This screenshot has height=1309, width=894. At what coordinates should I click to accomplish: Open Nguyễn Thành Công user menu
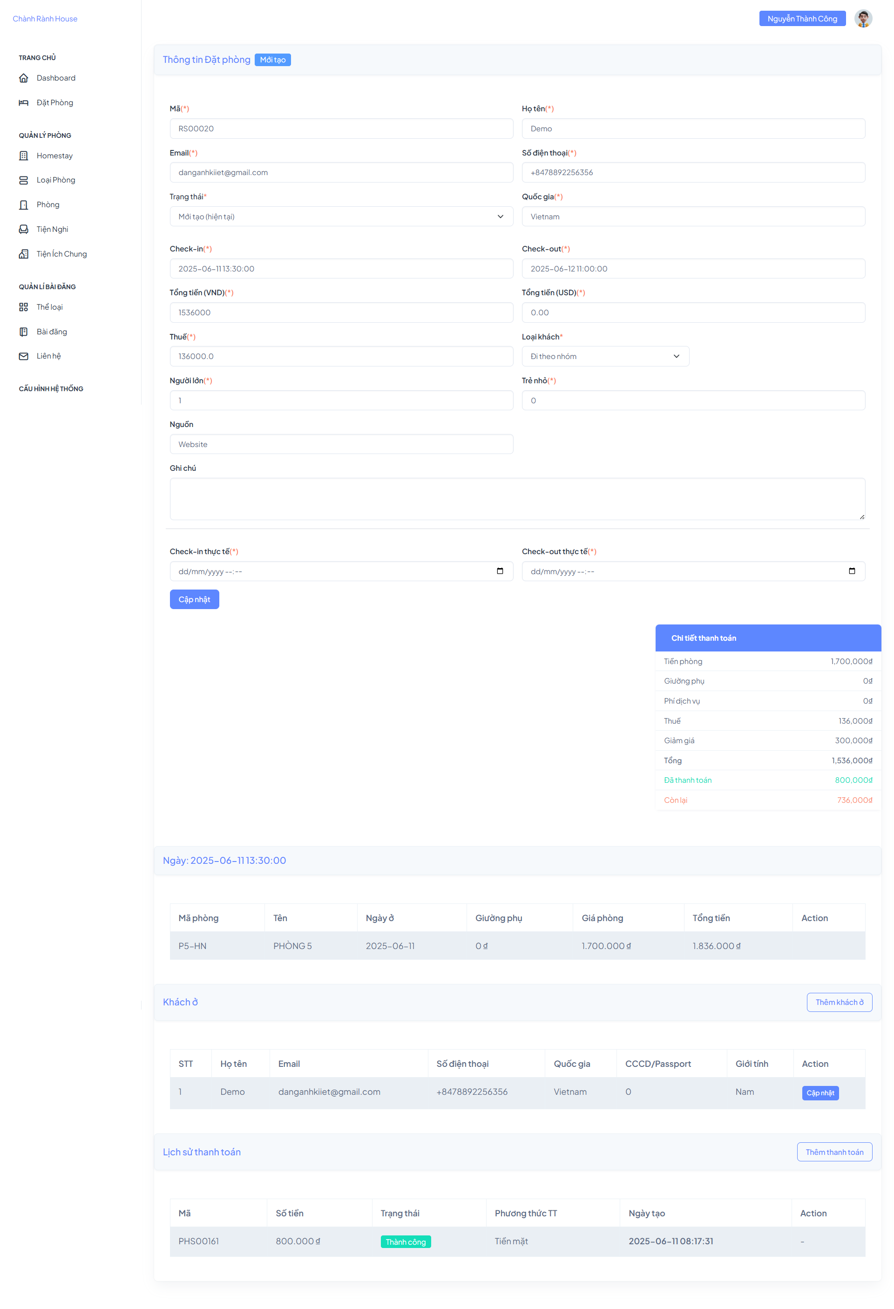click(x=803, y=19)
